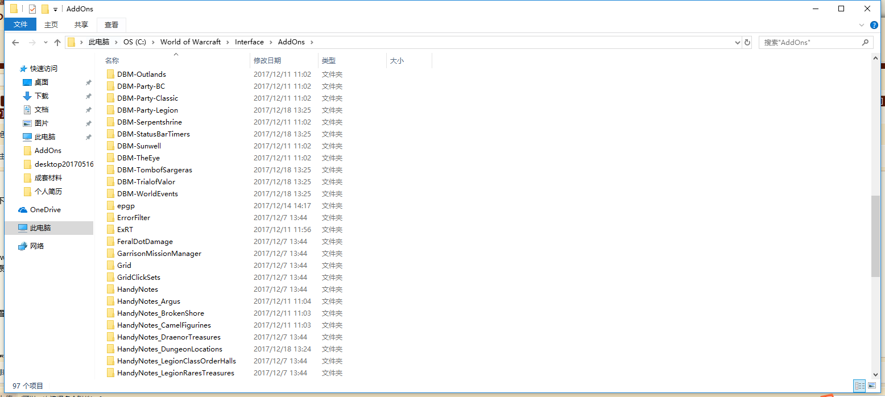The width and height of the screenshot is (885, 397).
Task: Open the View ribbon tab
Action: (111, 24)
